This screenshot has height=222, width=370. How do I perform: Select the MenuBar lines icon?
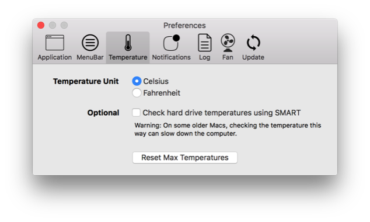[x=90, y=43]
